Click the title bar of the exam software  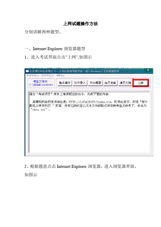(84, 71)
